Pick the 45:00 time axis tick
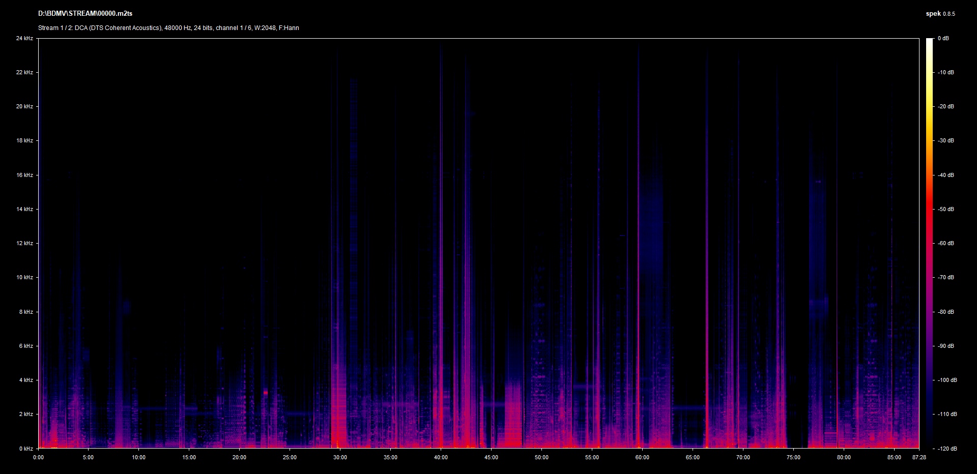 tap(491, 457)
